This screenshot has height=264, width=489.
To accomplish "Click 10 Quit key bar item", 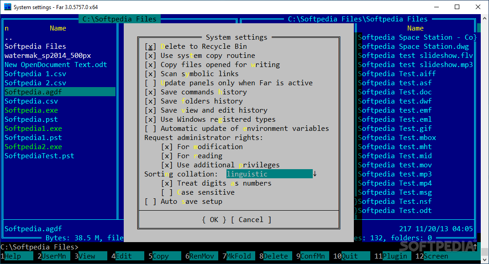I will [x=352, y=256].
